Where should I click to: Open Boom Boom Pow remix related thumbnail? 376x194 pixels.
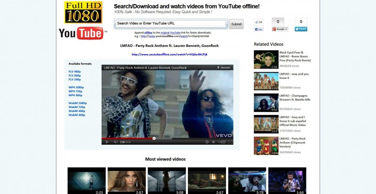coord(266,60)
